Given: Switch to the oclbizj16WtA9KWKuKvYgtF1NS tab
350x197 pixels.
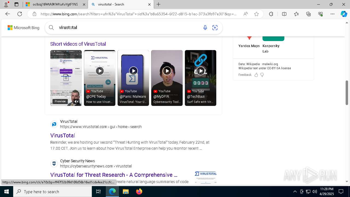Looking at the screenshot, I should click(x=55, y=4).
